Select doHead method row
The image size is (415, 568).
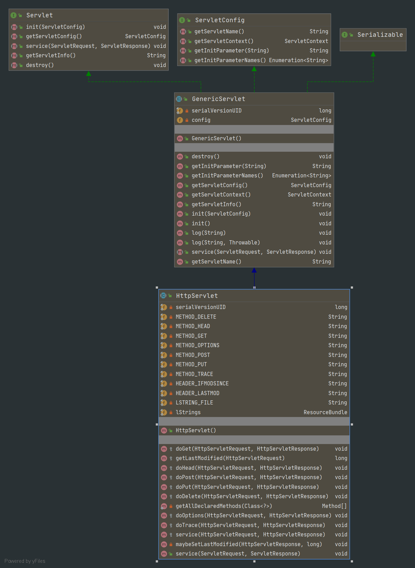(x=254, y=468)
